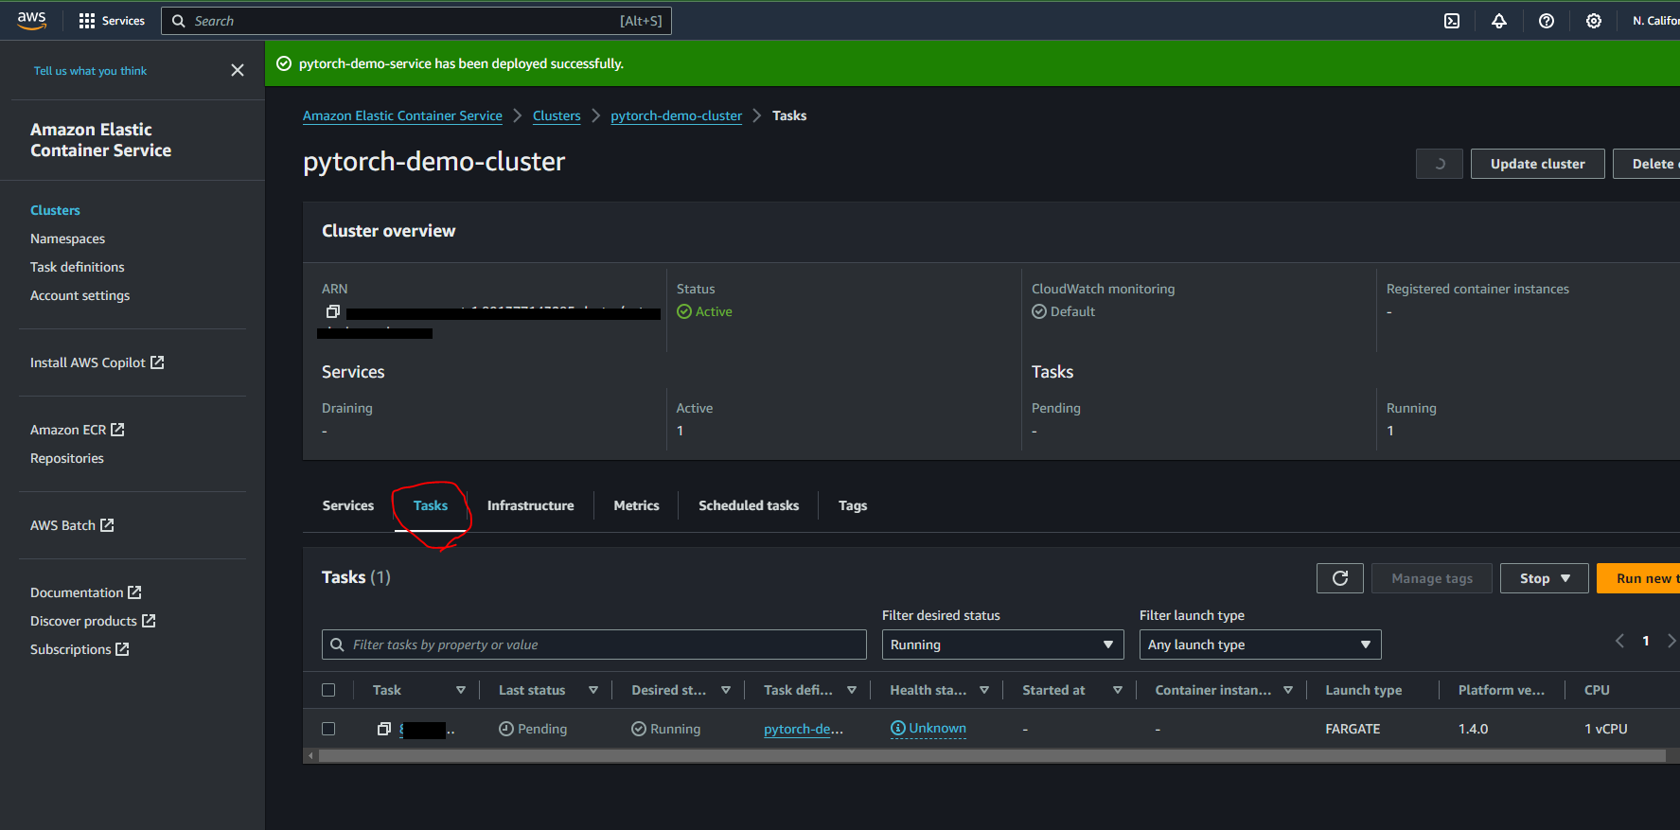Go to next tasks page
Image resolution: width=1680 pixels, height=830 pixels.
click(1671, 642)
